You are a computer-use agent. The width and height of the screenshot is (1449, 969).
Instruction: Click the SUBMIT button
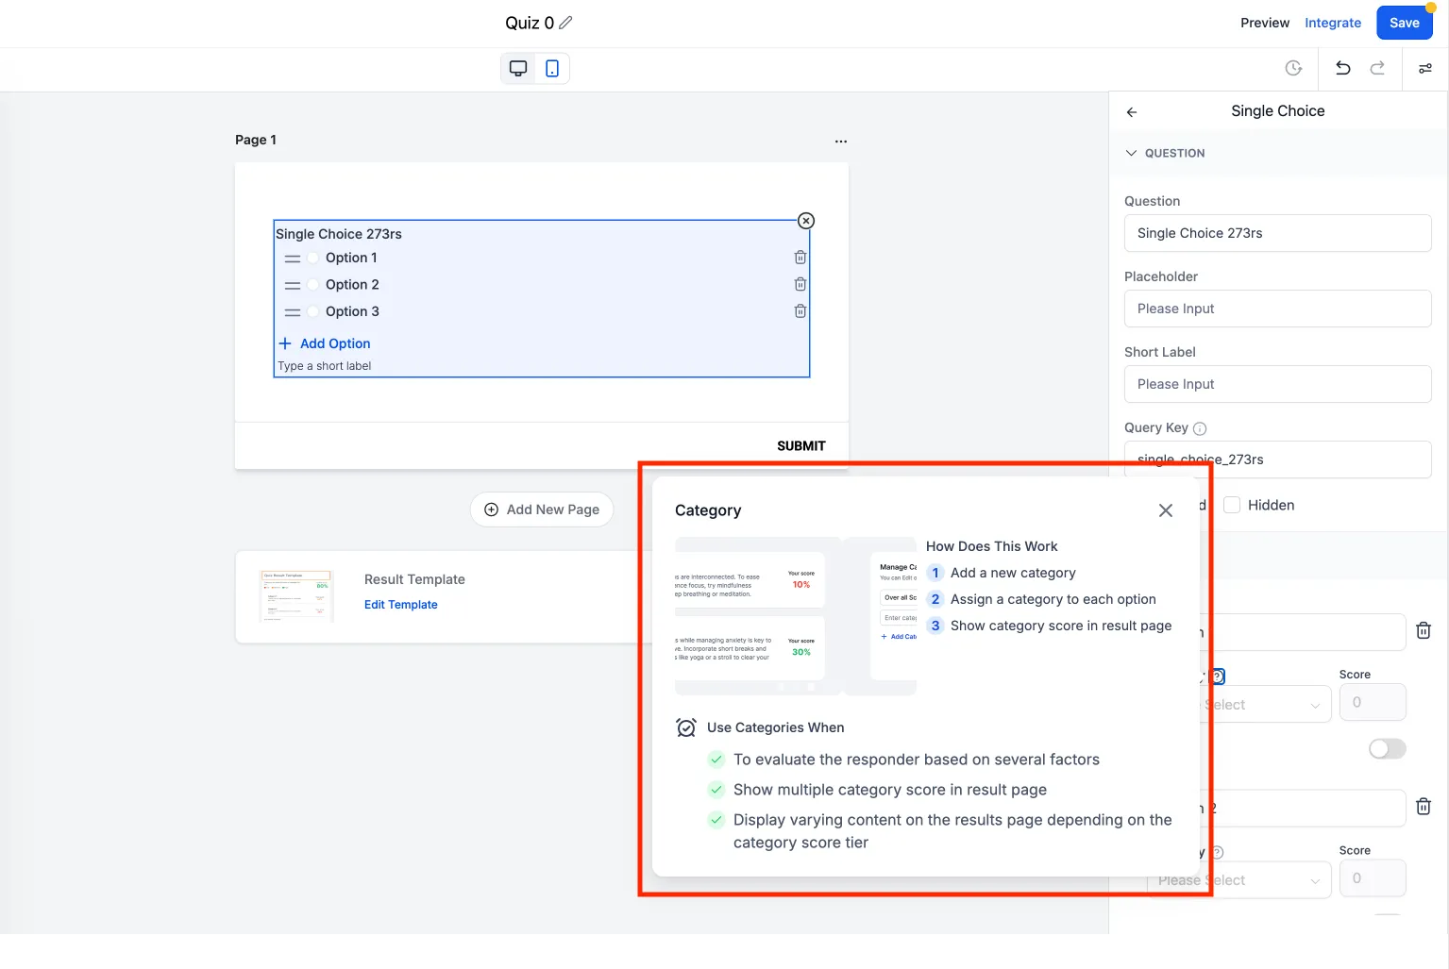801,446
